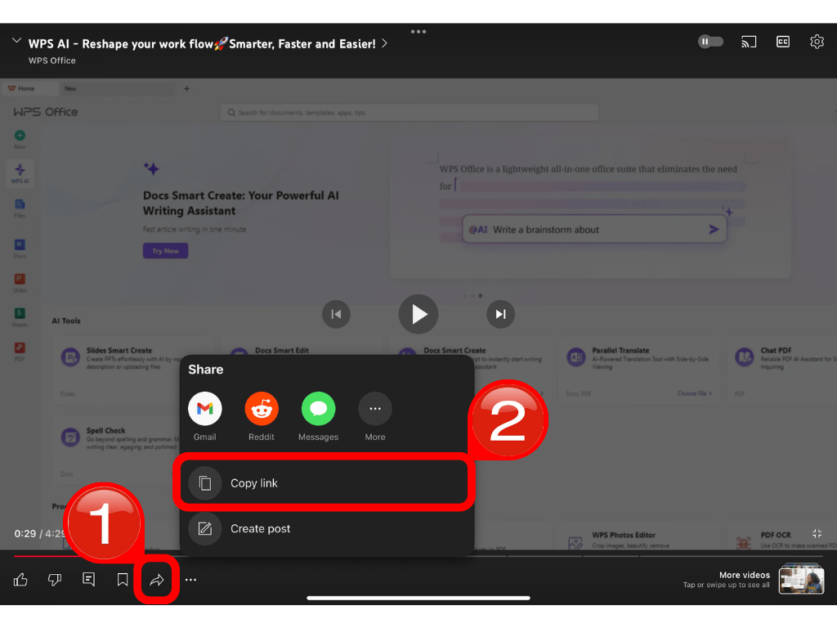Share the video via Gmail
This screenshot has width=837, height=628.
click(204, 408)
